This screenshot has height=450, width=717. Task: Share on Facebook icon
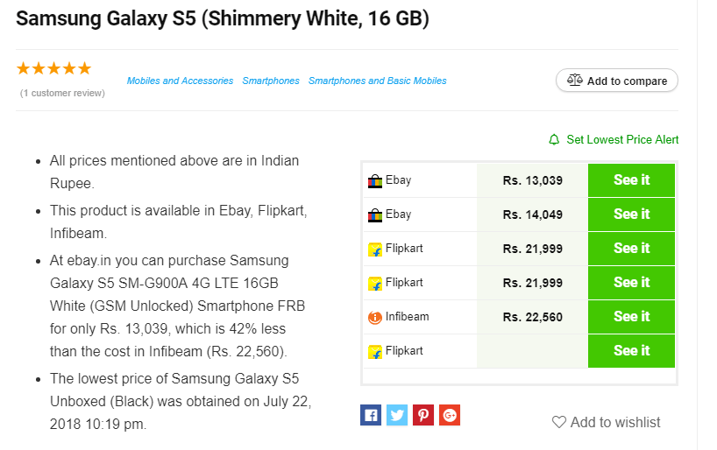point(371,415)
